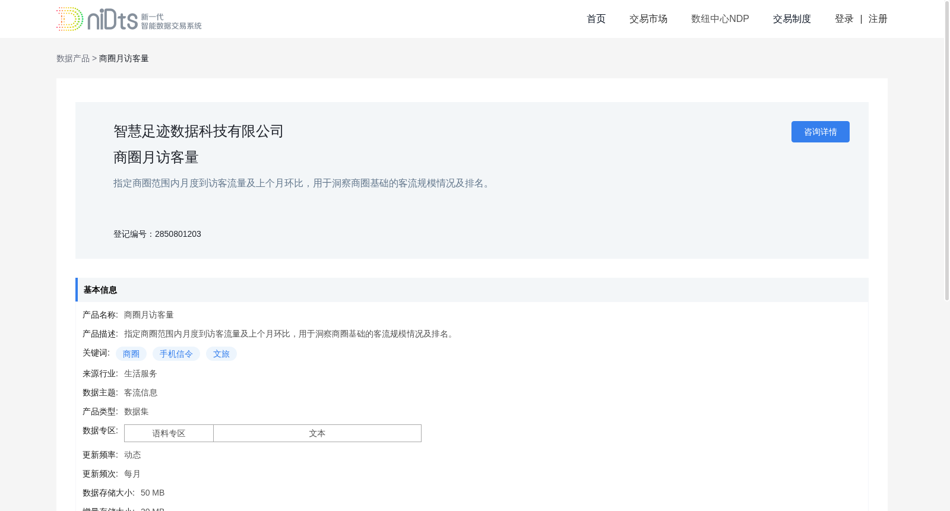Click the page vertical scrollbar
This screenshot has width=950, height=511.
tap(947, 151)
